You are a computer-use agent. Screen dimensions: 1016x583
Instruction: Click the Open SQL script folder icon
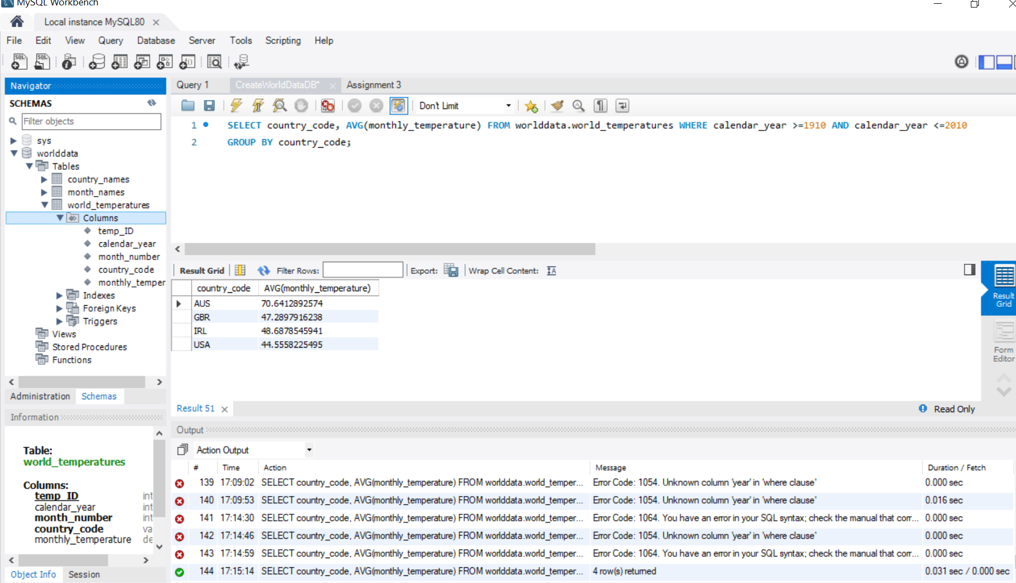188,106
